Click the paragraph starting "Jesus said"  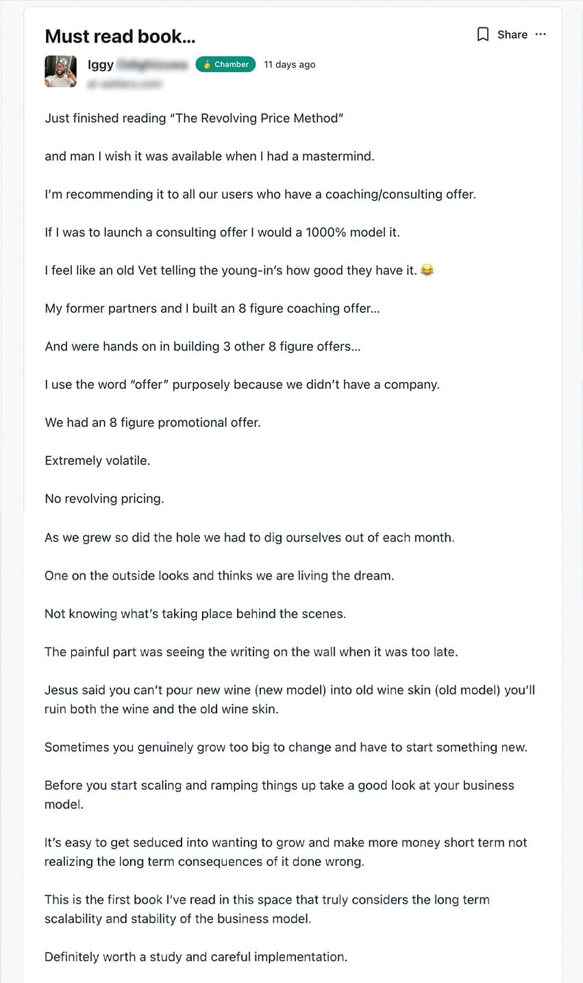(290, 700)
